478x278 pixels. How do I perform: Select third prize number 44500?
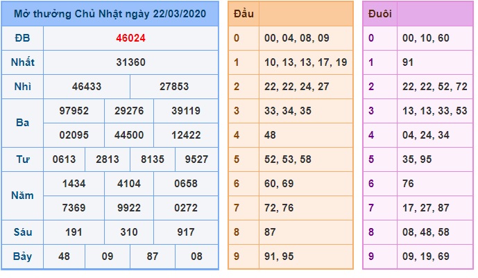(129, 135)
